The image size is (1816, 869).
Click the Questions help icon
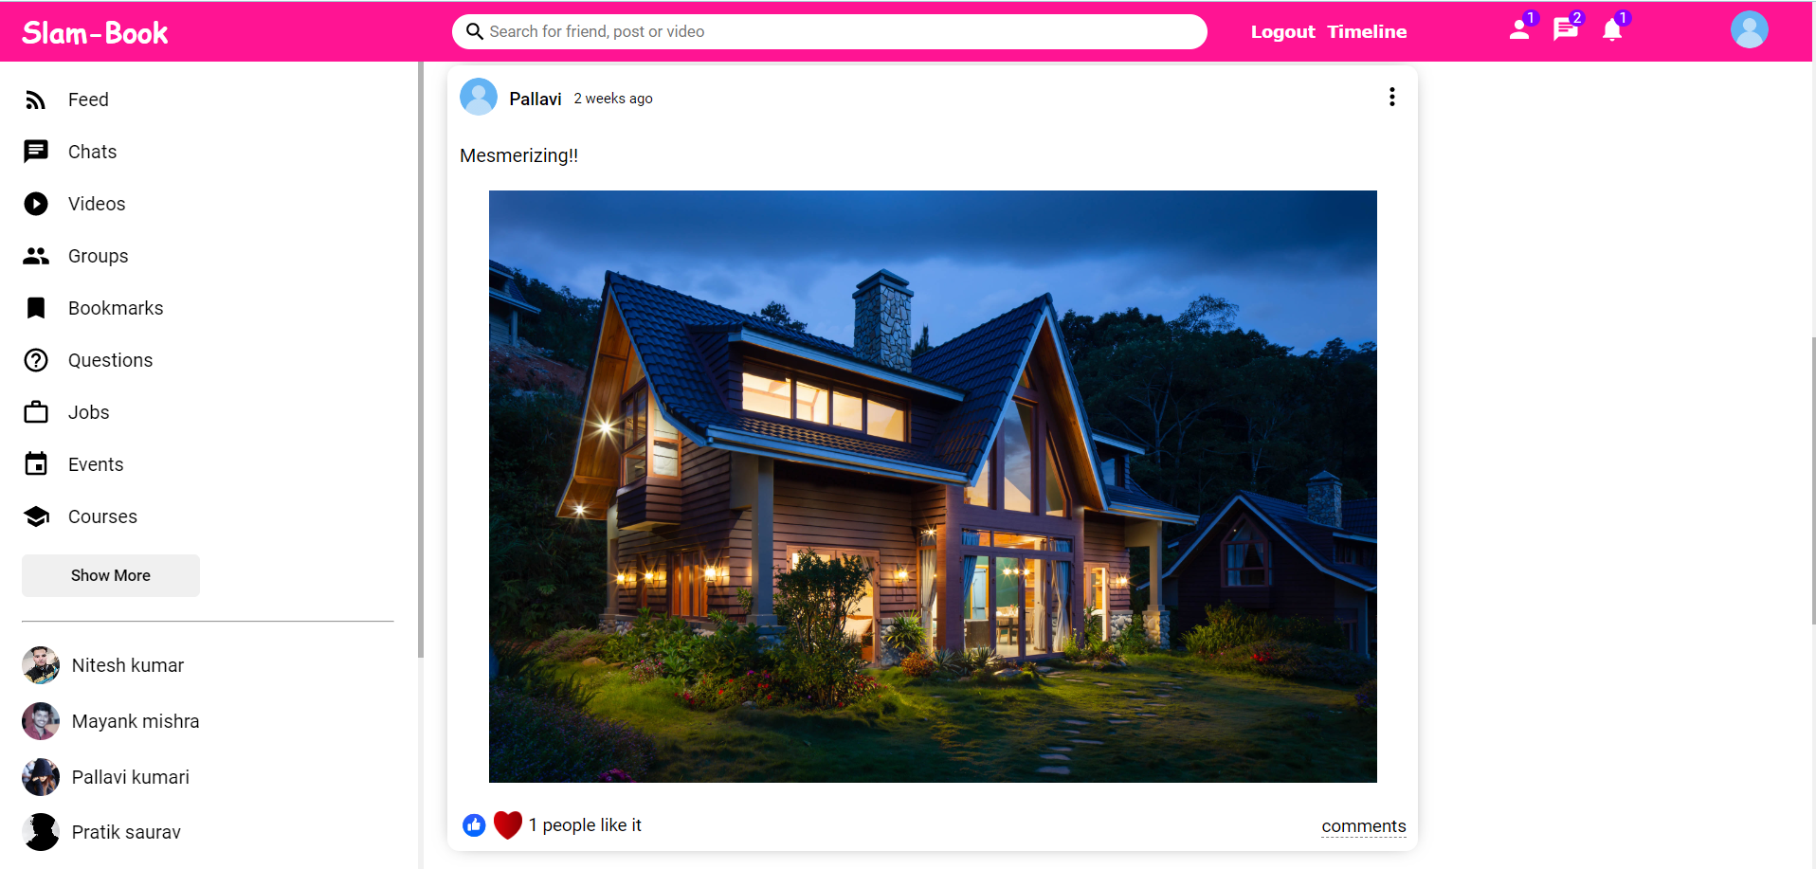(x=36, y=360)
